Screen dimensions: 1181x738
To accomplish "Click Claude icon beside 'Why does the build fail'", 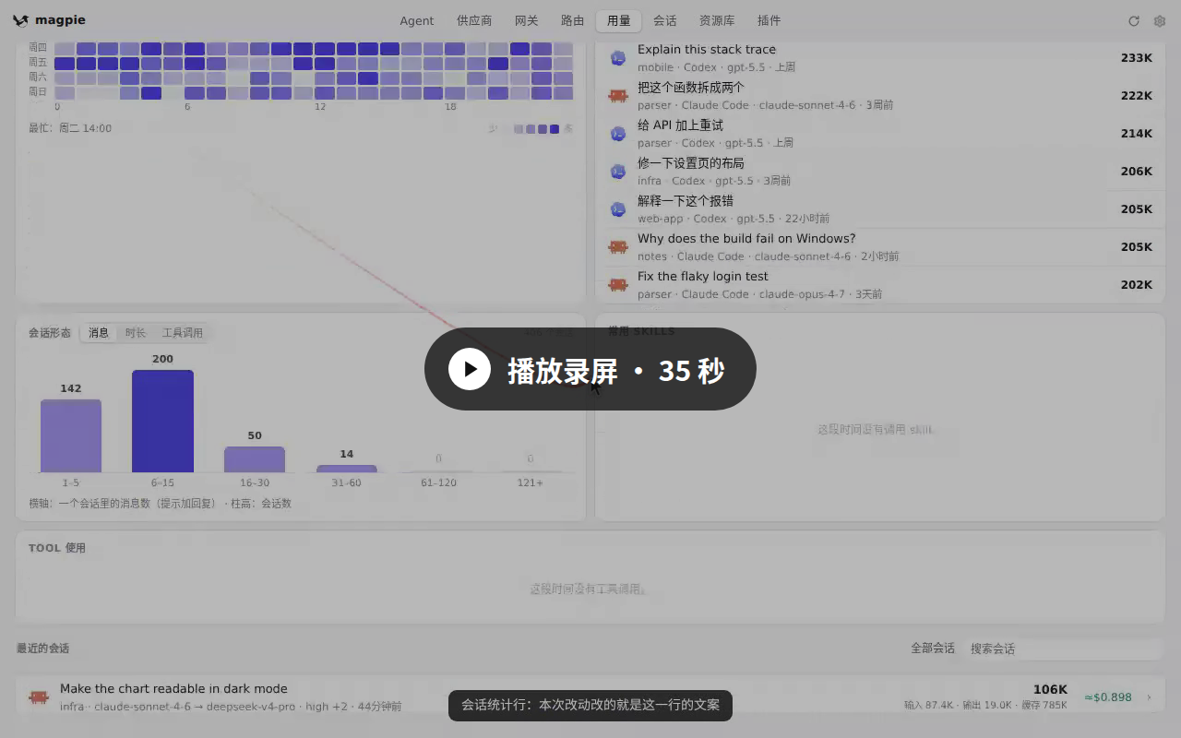I will tap(618, 247).
